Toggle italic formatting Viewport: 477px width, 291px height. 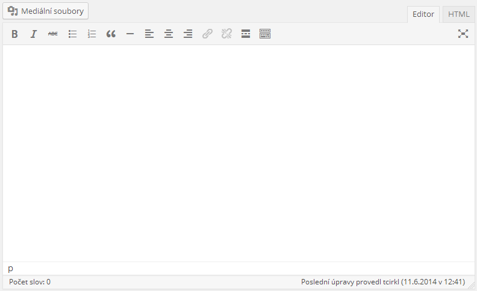point(34,34)
